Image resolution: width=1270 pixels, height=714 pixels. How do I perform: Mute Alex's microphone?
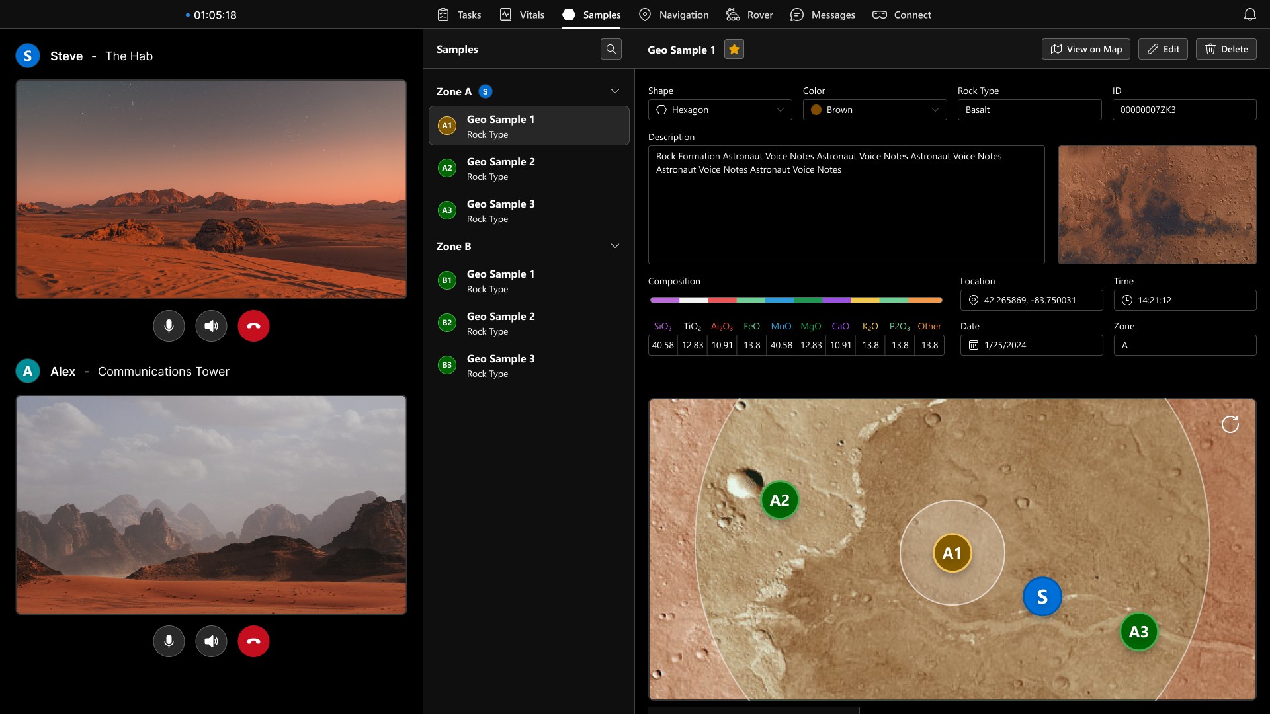tap(169, 641)
